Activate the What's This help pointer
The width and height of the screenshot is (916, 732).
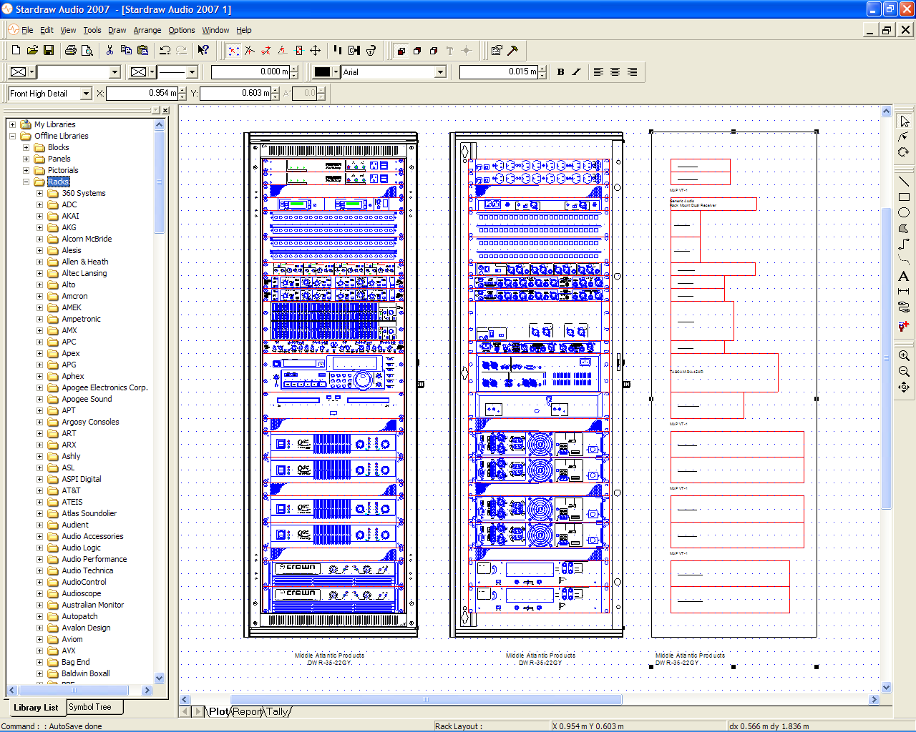(203, 50)
